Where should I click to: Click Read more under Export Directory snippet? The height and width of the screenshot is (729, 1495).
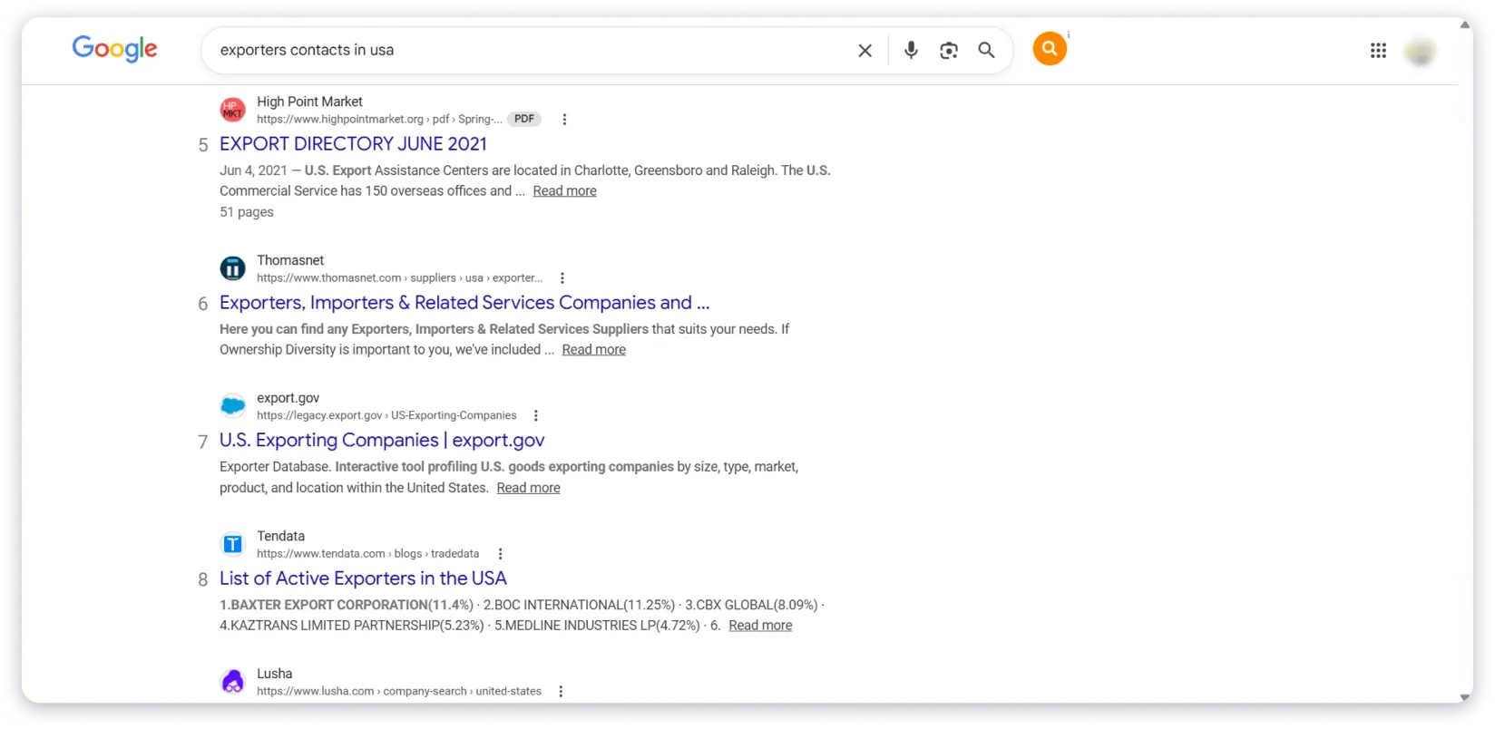(x=564, y=191)
